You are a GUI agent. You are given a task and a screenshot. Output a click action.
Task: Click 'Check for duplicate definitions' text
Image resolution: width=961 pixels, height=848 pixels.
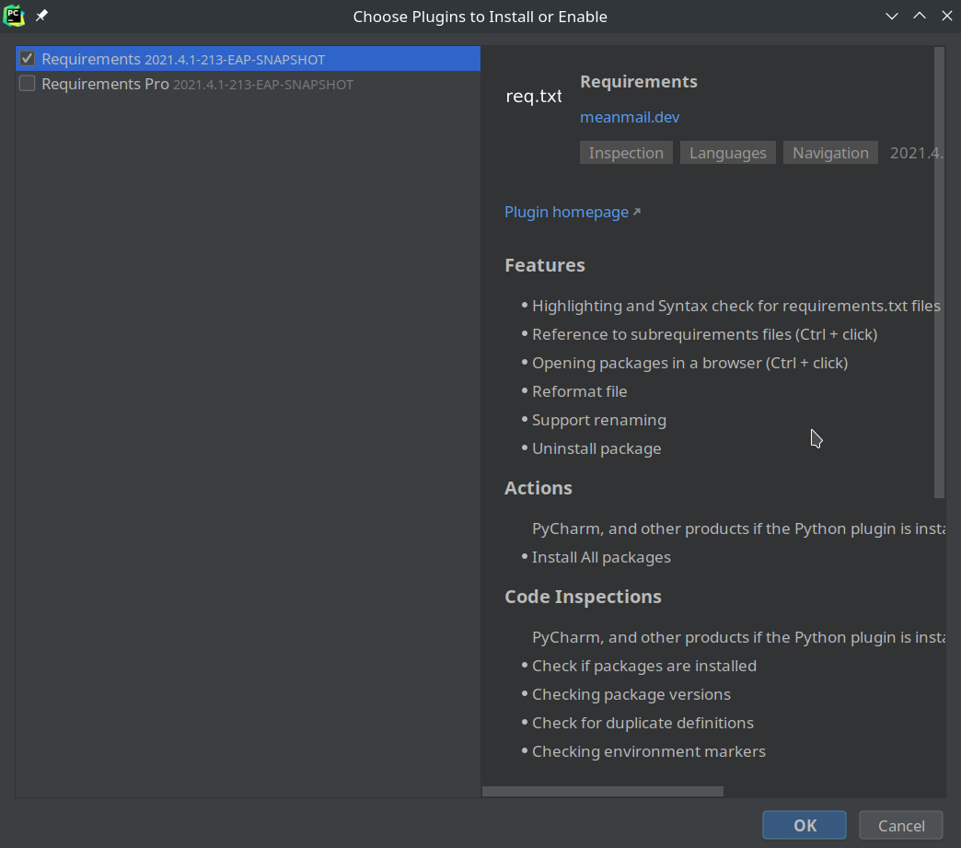click(643, 723)
